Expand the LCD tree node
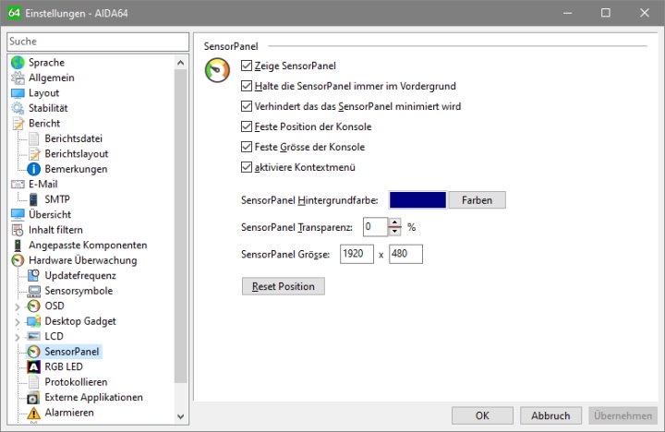665x432 pixels. (18, 337)
